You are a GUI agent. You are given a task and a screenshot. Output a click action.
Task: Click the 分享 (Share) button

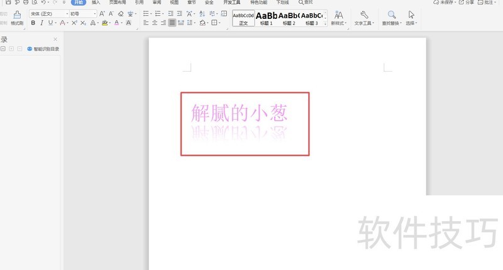(x=467, y=2)
